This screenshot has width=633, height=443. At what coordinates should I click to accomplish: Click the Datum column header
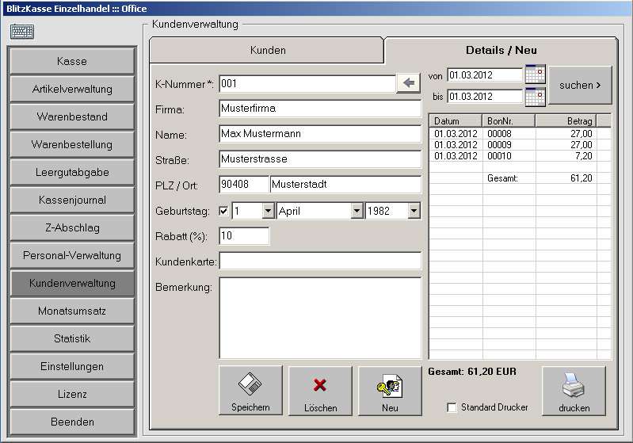point(456,120)
